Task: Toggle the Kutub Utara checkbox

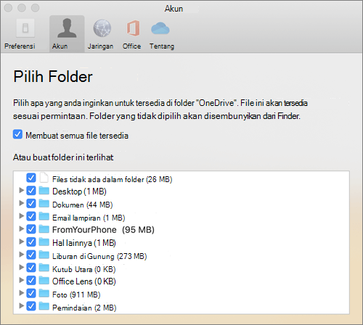Action: [x=31, y=268]
